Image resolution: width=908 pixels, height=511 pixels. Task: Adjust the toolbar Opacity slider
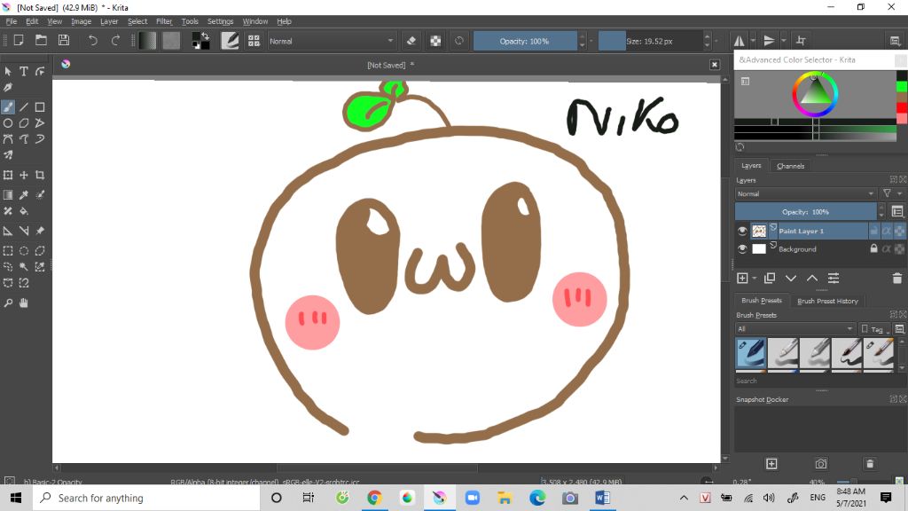click(x=525, y=41)
